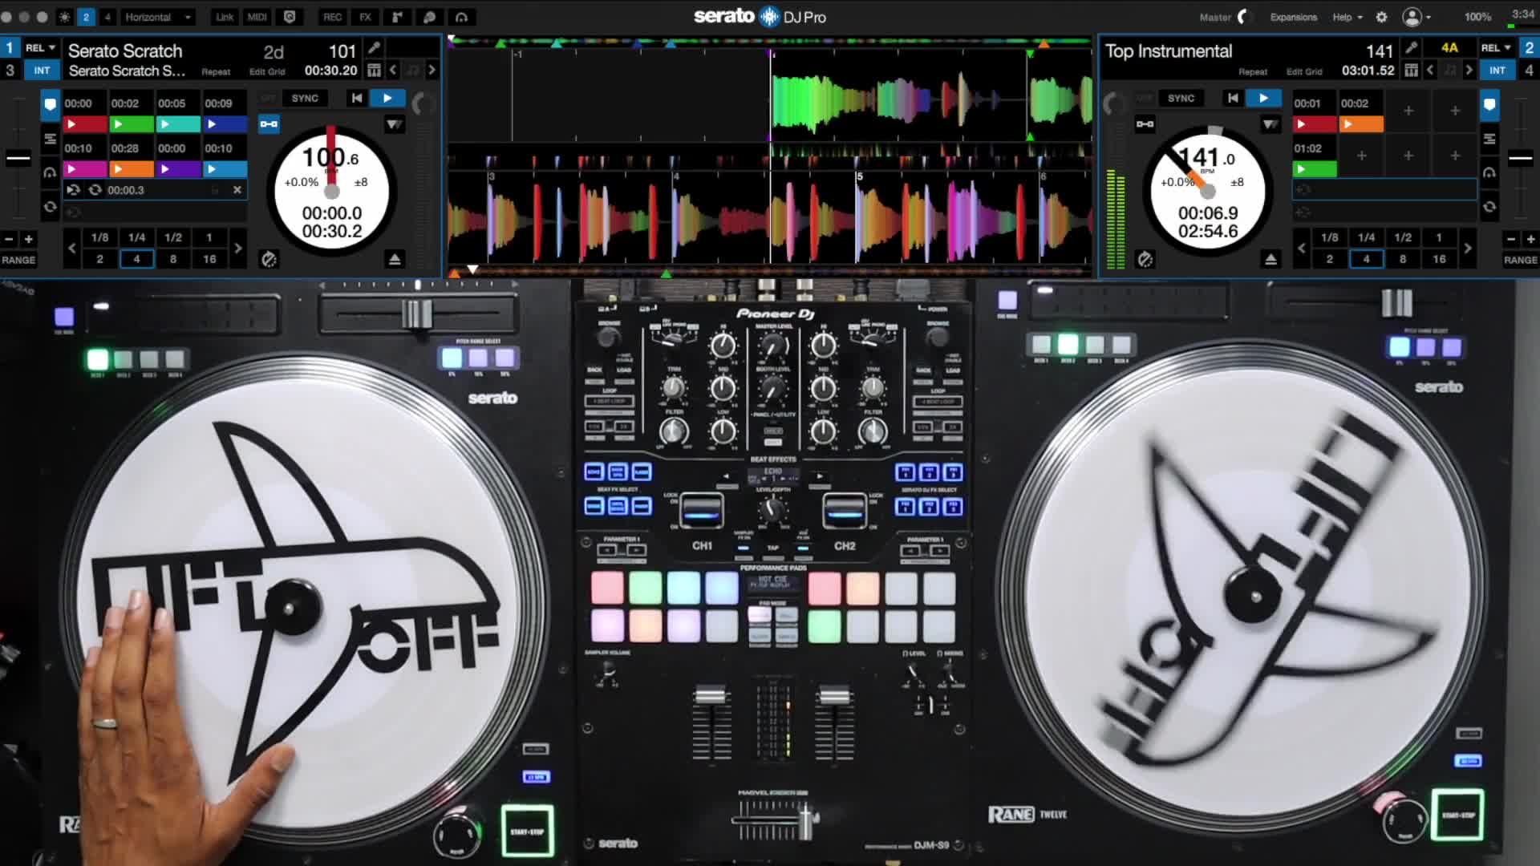
Task: Show previous loop sizes on right deck
Action: click(x=1301, y=249)
